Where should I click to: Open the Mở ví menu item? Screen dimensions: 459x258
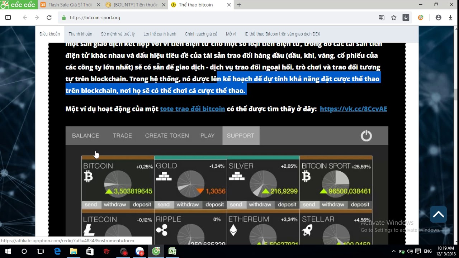[231, 34]
